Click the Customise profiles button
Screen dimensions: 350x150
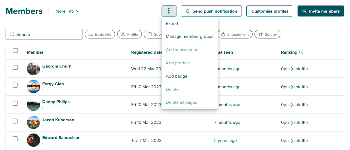click(x=270, y=11)
